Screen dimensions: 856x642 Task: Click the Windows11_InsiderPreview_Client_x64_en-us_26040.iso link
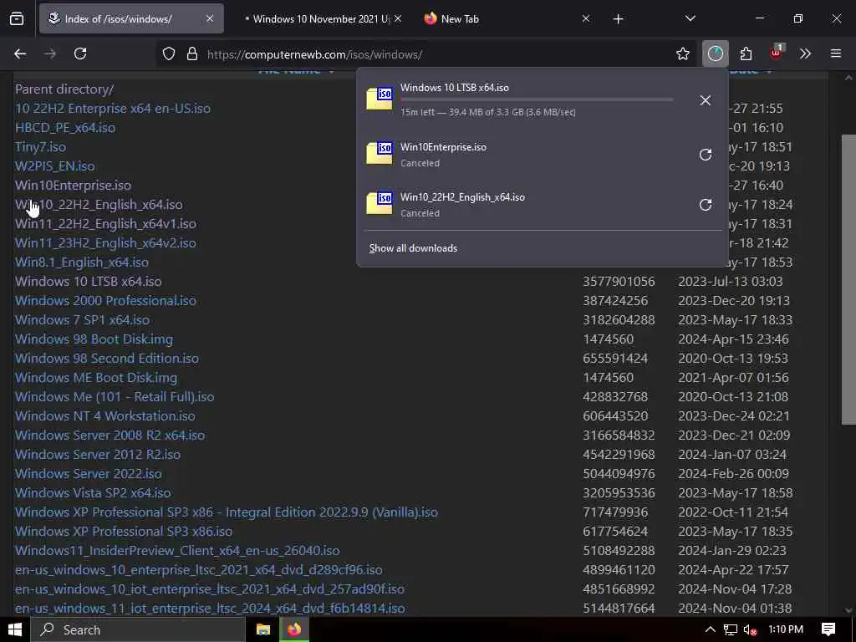coord(177,550)
